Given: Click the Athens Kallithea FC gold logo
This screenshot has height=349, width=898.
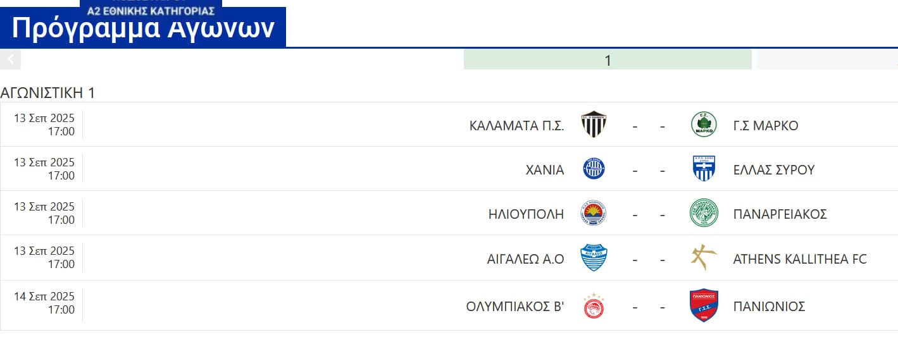Looking at the screenshot, I should pos(704,258).
